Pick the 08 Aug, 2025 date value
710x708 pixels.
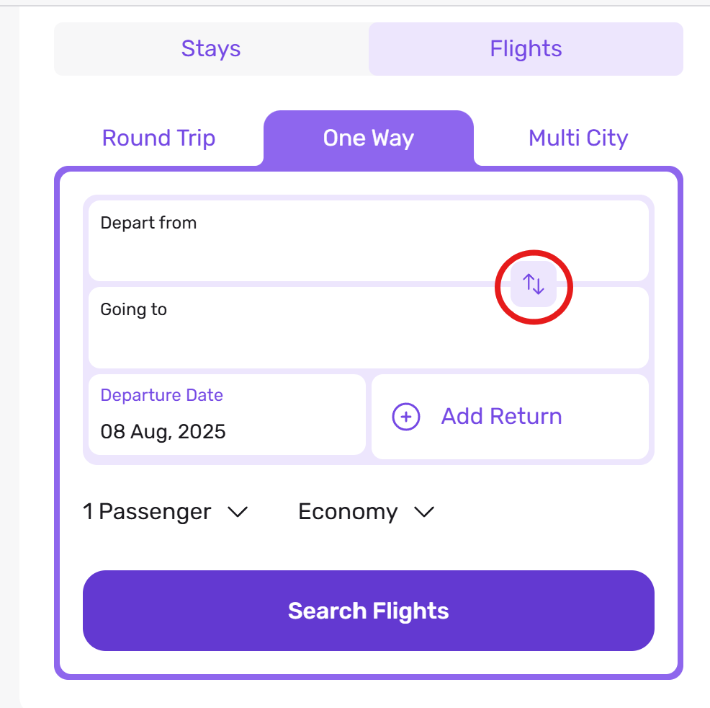coord(163,432)
